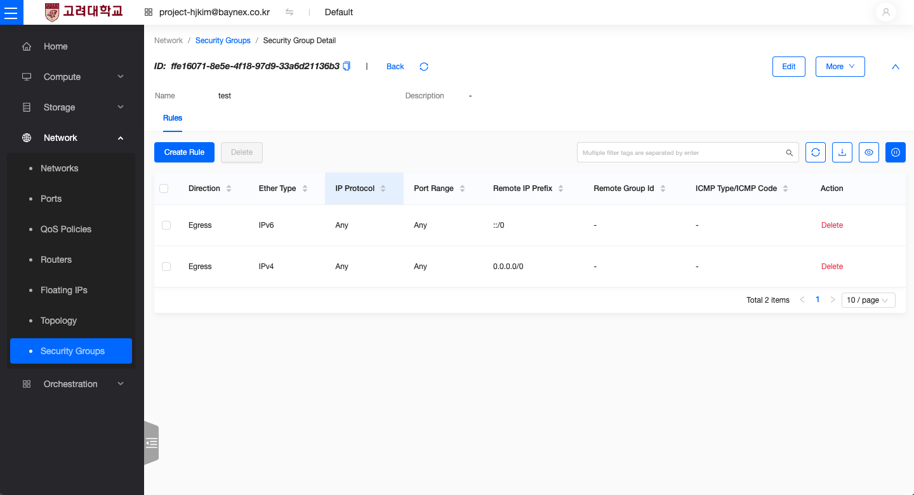
Task: Refresh the rules table
Action: (816, 152)
